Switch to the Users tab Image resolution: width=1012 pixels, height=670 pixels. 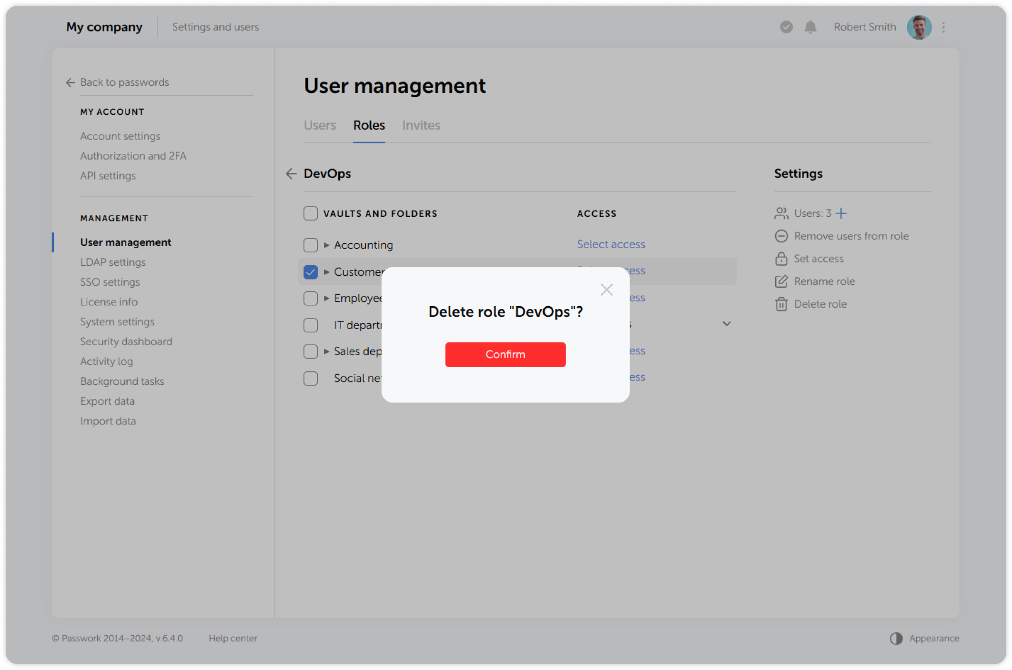click(320, 125)
